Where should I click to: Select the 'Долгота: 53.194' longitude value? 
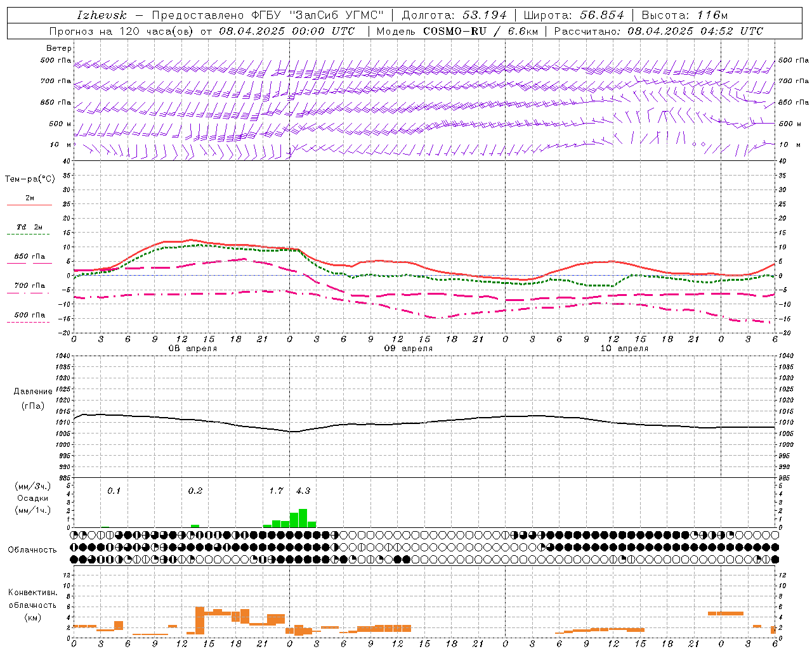(454, 15)
